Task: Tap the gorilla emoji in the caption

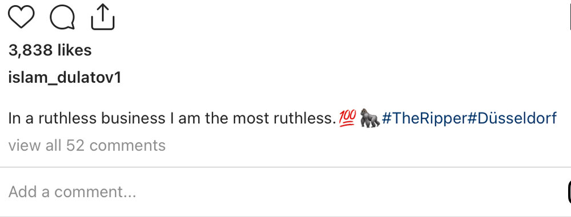Action: point(369,118)
